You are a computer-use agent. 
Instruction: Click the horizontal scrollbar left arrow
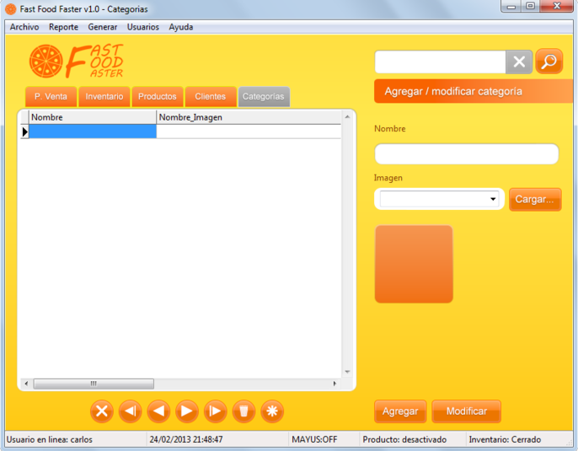[x=26, y=384]
